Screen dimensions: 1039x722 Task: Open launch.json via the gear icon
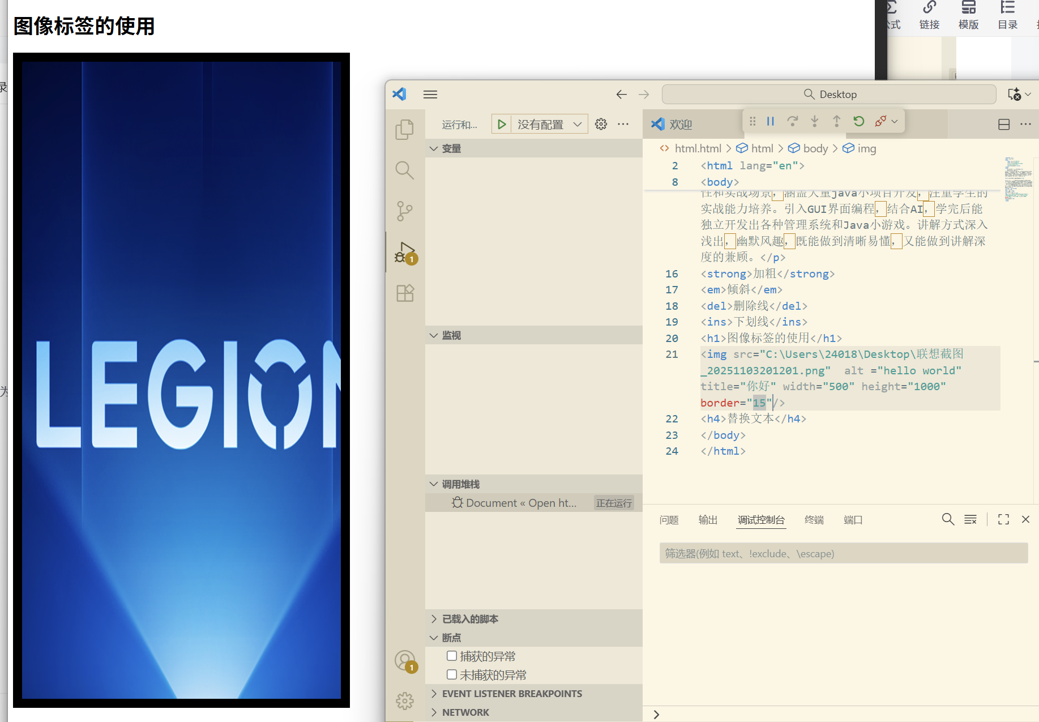point(601,124)
